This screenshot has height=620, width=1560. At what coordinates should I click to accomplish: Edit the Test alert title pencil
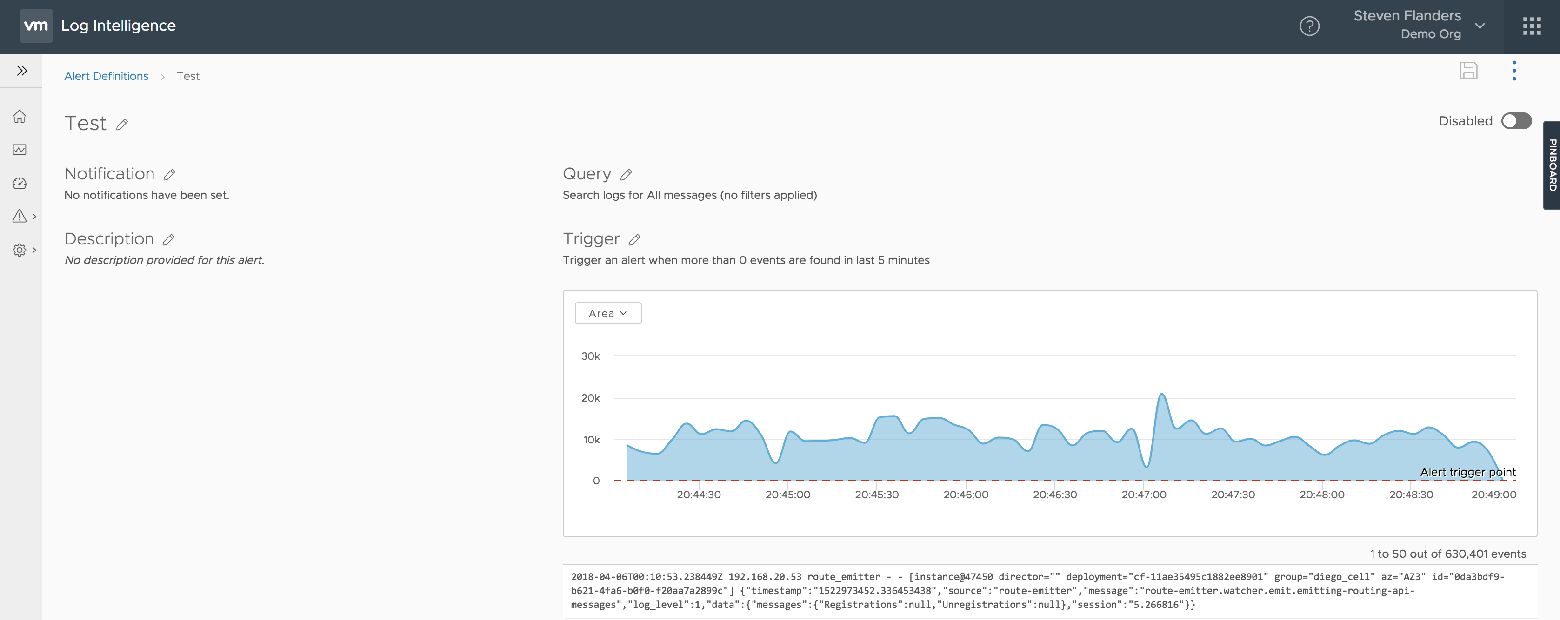pos(122,125)
